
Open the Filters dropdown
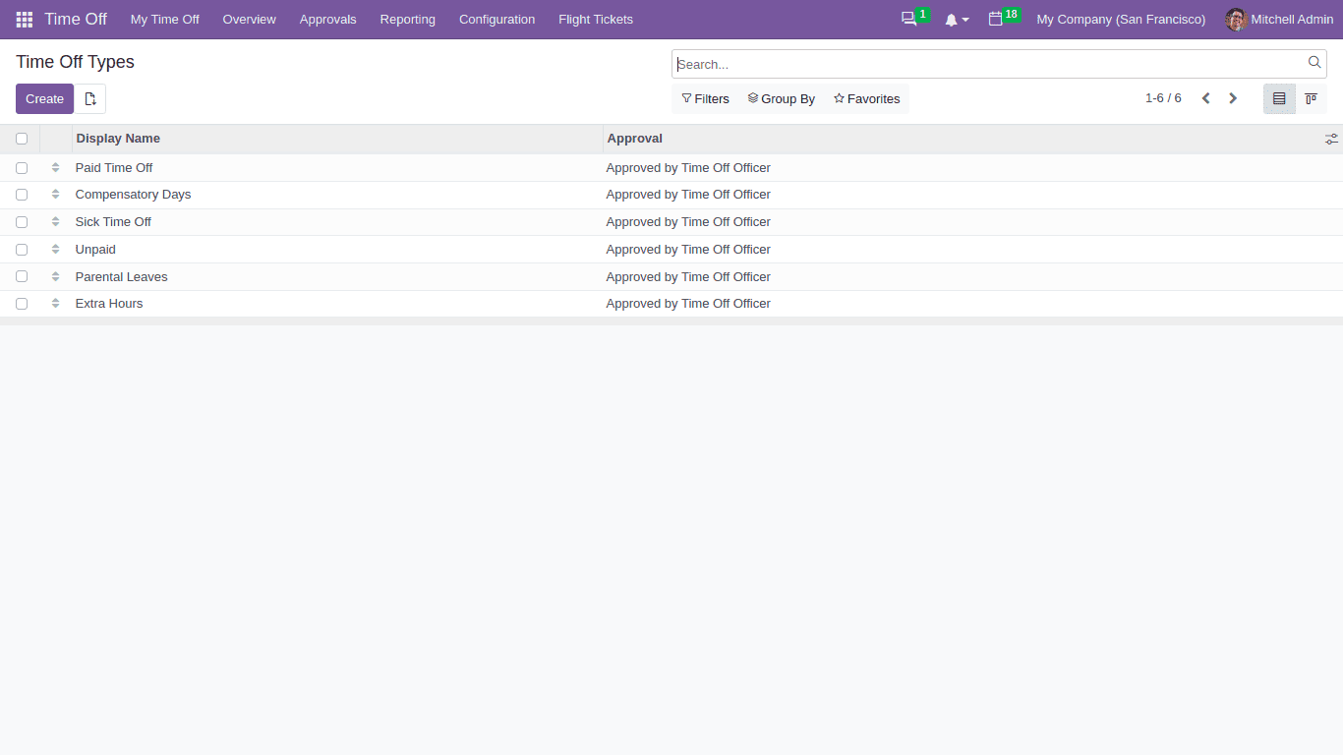tap(705, 98)
